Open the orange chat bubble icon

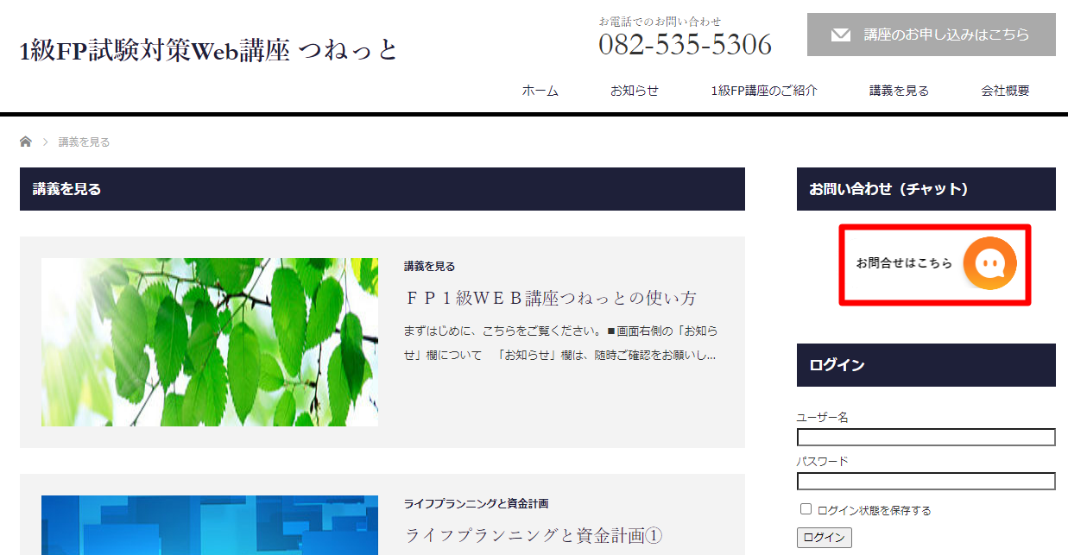point(989,263)
